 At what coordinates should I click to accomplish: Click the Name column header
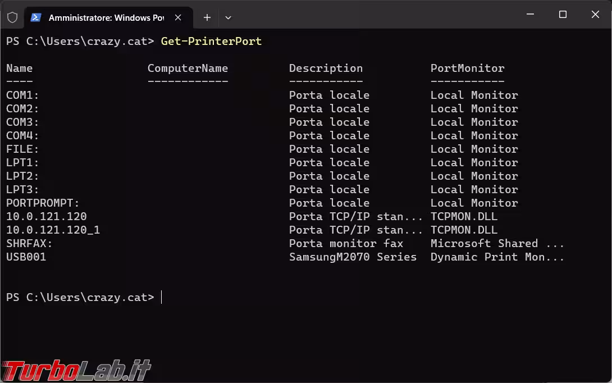19,68
